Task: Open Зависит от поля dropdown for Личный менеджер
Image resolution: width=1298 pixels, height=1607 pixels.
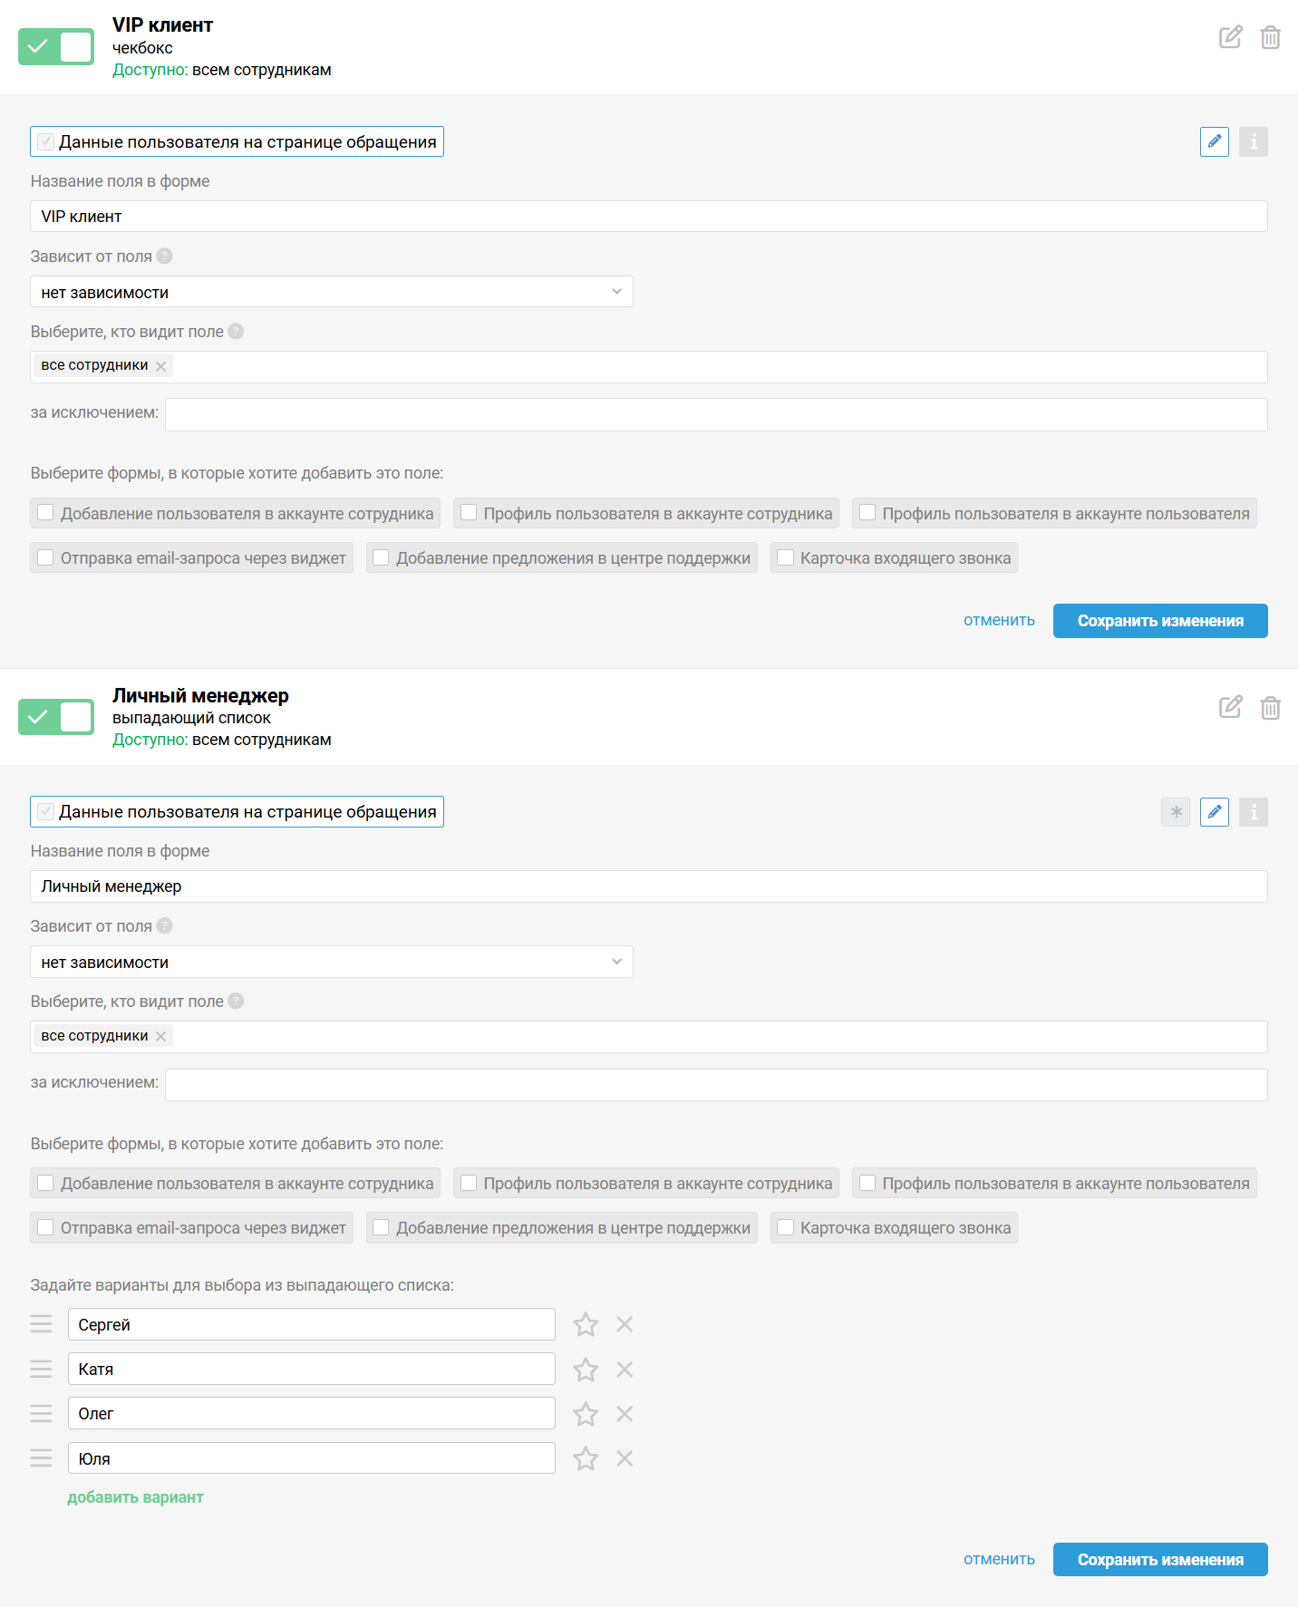Action: (x=332, y=962)
